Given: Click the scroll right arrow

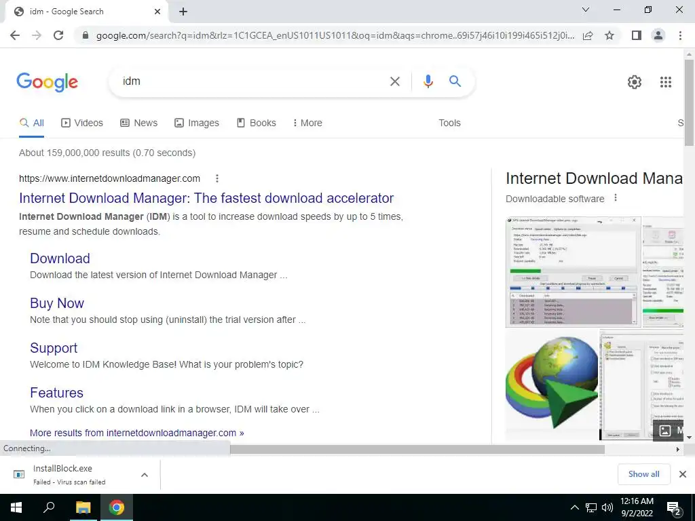Looking at the screenshot, I should point(678,449).
